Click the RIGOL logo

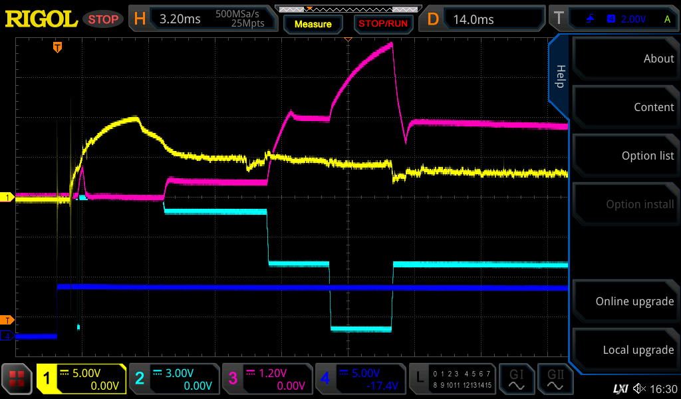pos(41,19)
